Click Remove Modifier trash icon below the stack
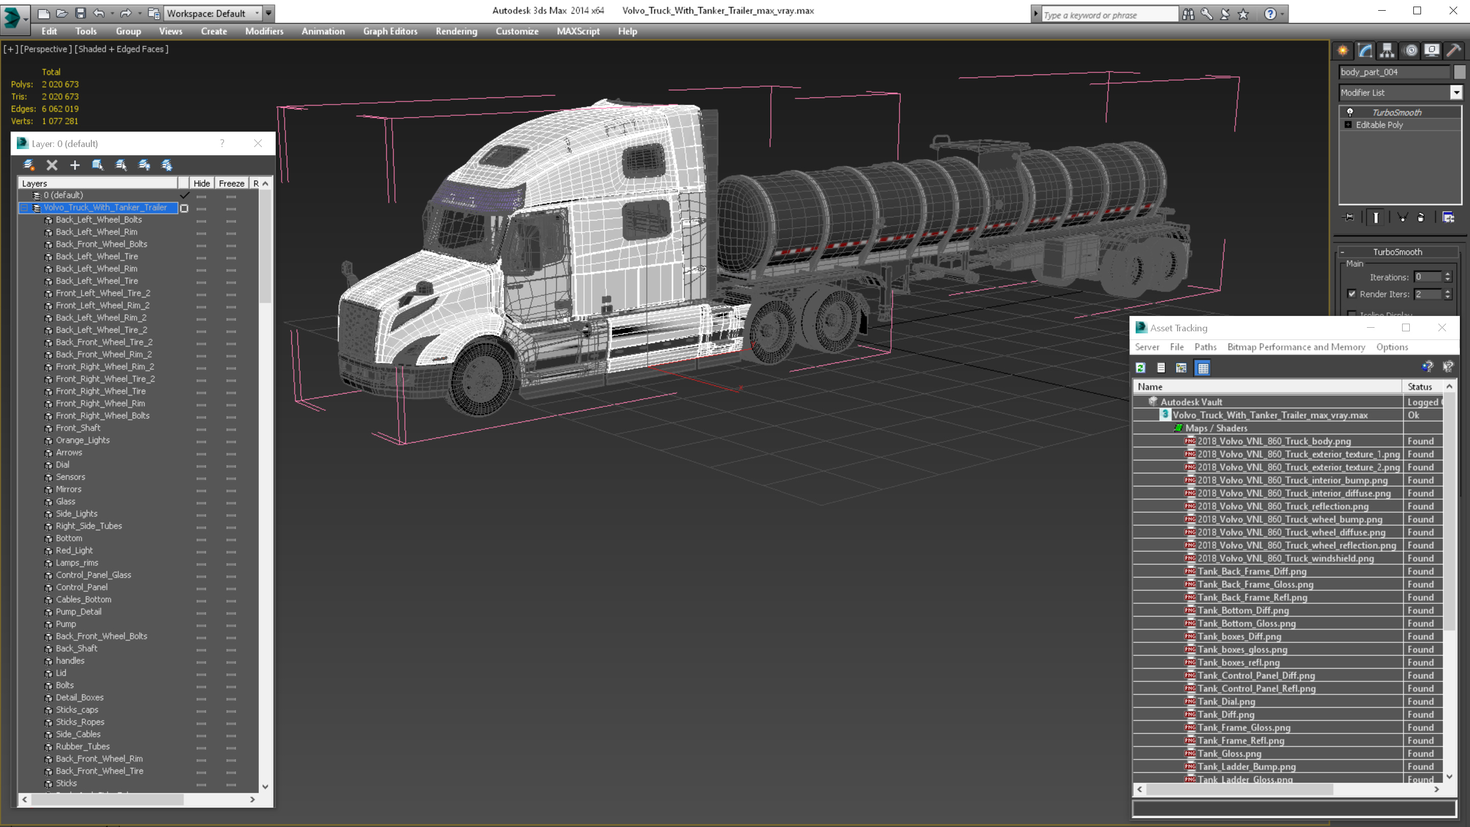The height and width of the screenshot is (827, 1470). pos(1421,217)
